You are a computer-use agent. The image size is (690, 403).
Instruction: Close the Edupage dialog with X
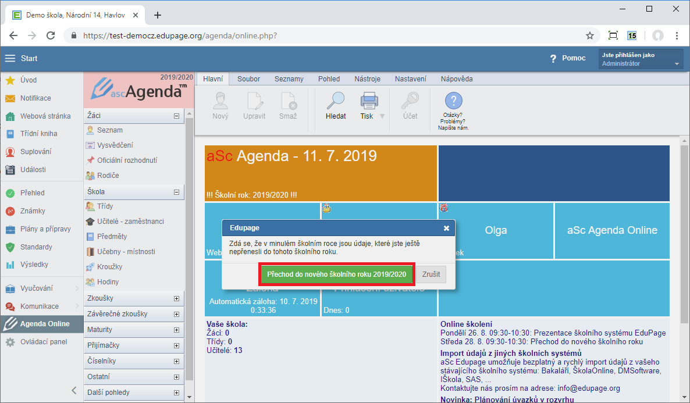(446, 228)
